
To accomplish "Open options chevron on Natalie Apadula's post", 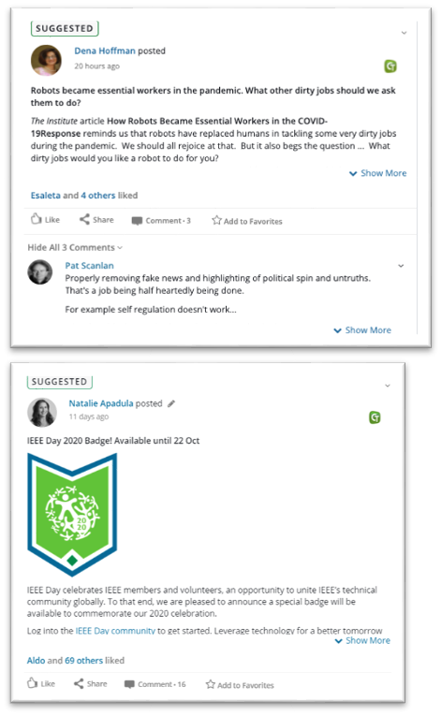I will 388,386.
